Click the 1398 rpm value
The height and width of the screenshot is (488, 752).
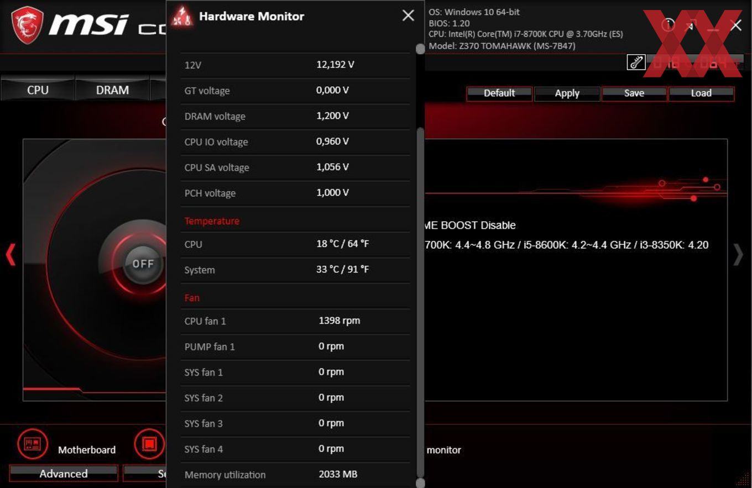coord(339,321)
